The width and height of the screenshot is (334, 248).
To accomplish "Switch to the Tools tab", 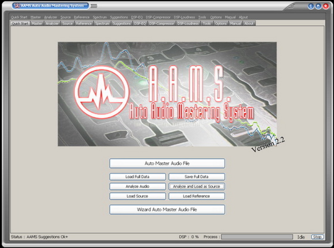I will (x=207, y=24).
